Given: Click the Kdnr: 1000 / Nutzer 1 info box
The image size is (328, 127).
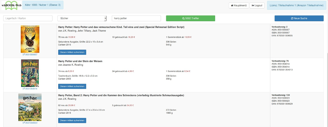Looking at the screenshot, I should click(43, 5).
